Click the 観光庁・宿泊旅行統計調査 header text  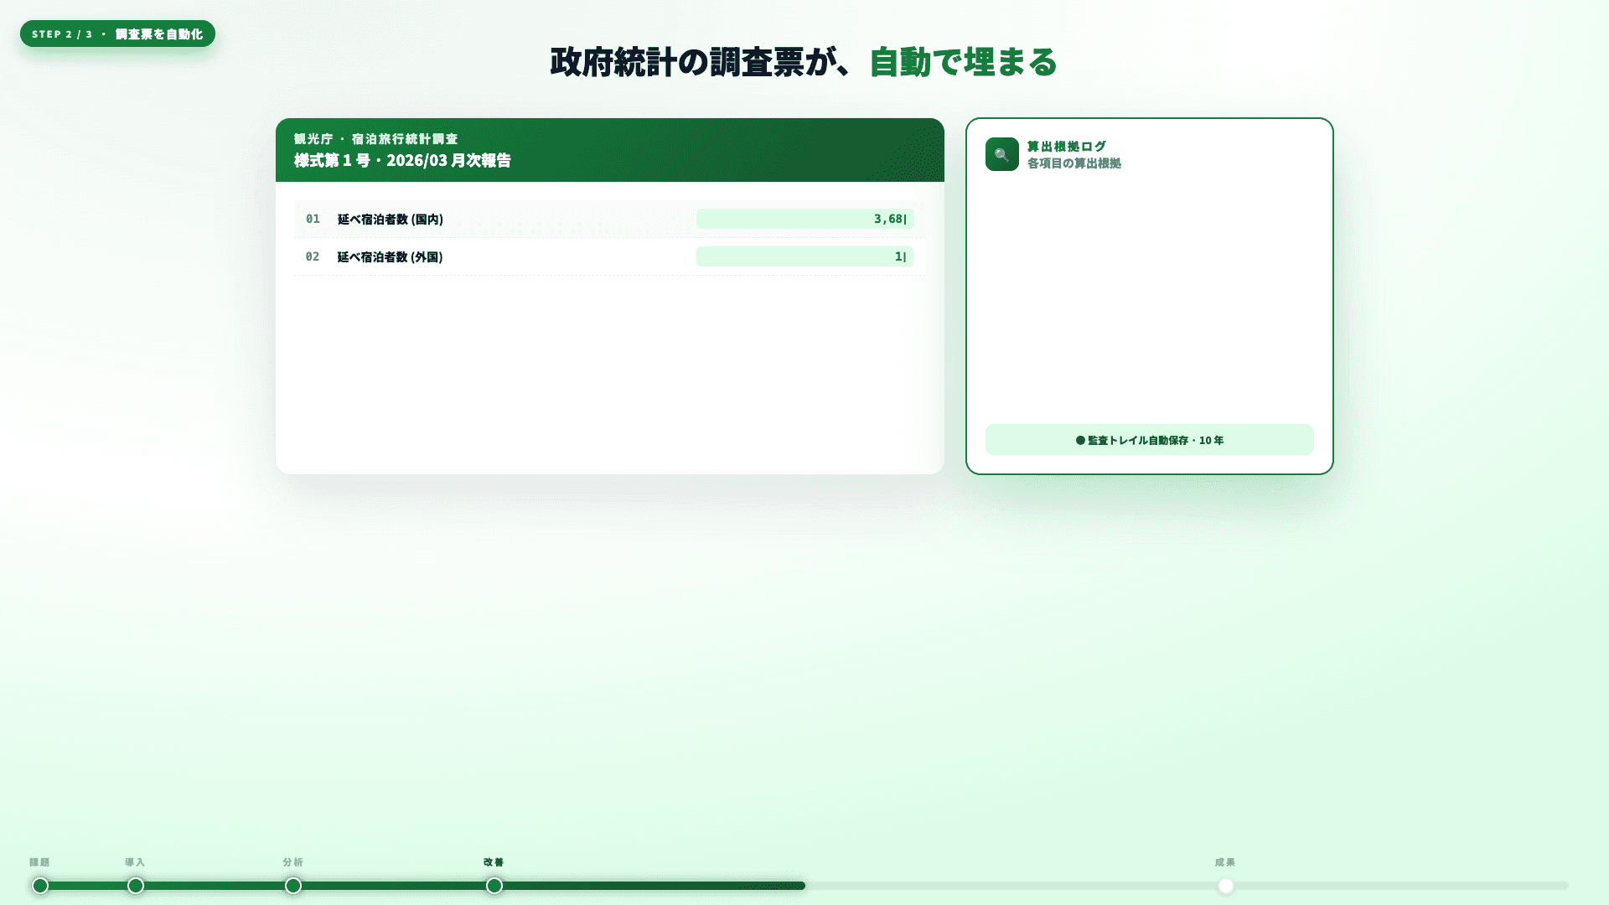coord(376,139)
